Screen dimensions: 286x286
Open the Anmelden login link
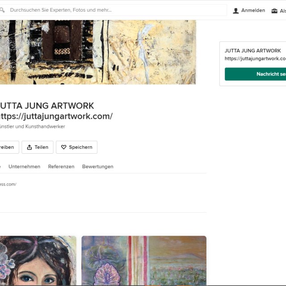[x=253, y=11]
